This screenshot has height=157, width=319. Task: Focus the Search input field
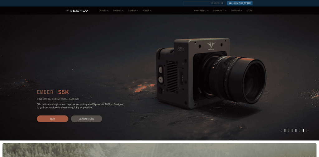click(204, 3)
